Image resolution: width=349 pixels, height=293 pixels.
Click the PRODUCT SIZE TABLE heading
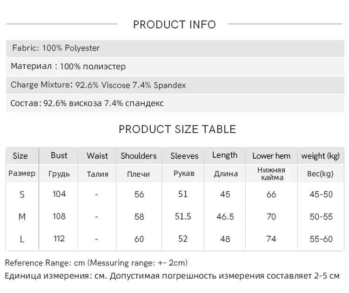(177, 129)
